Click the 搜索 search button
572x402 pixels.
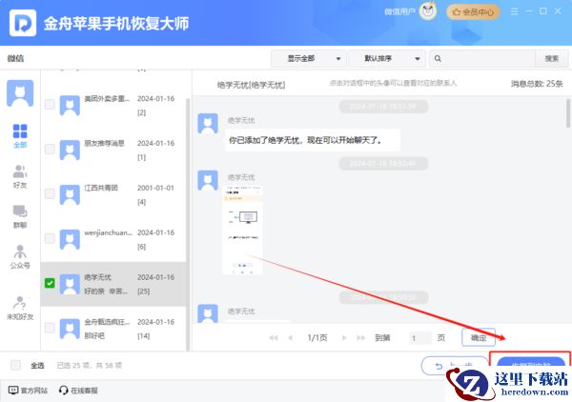[552, 58]
